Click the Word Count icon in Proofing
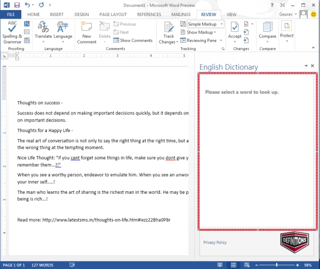The image size is (320, 269). [27, 40]
